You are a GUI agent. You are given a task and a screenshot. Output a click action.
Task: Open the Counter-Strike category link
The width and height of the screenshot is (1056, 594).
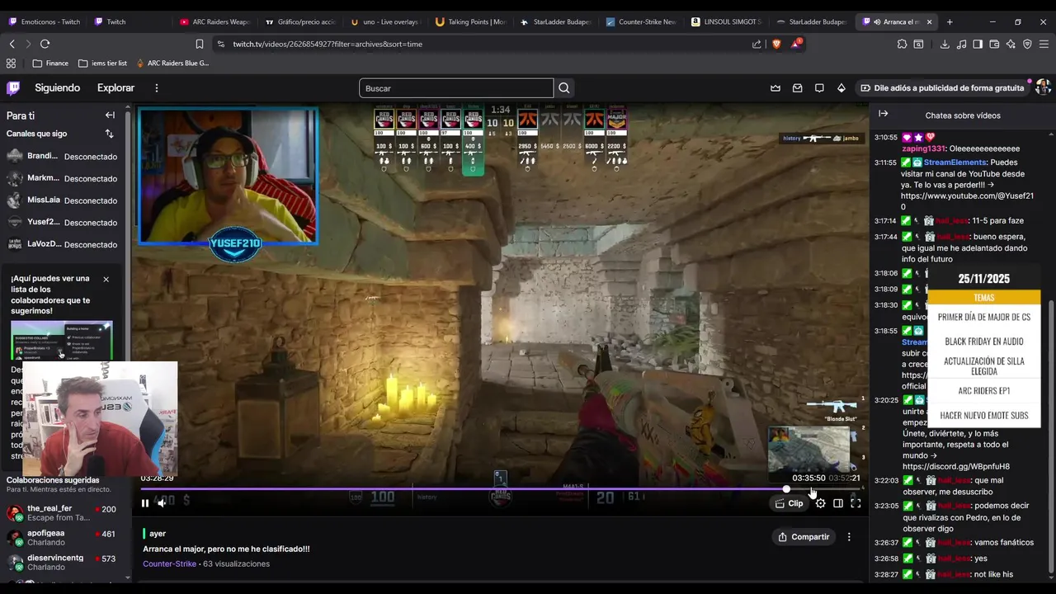169,564
